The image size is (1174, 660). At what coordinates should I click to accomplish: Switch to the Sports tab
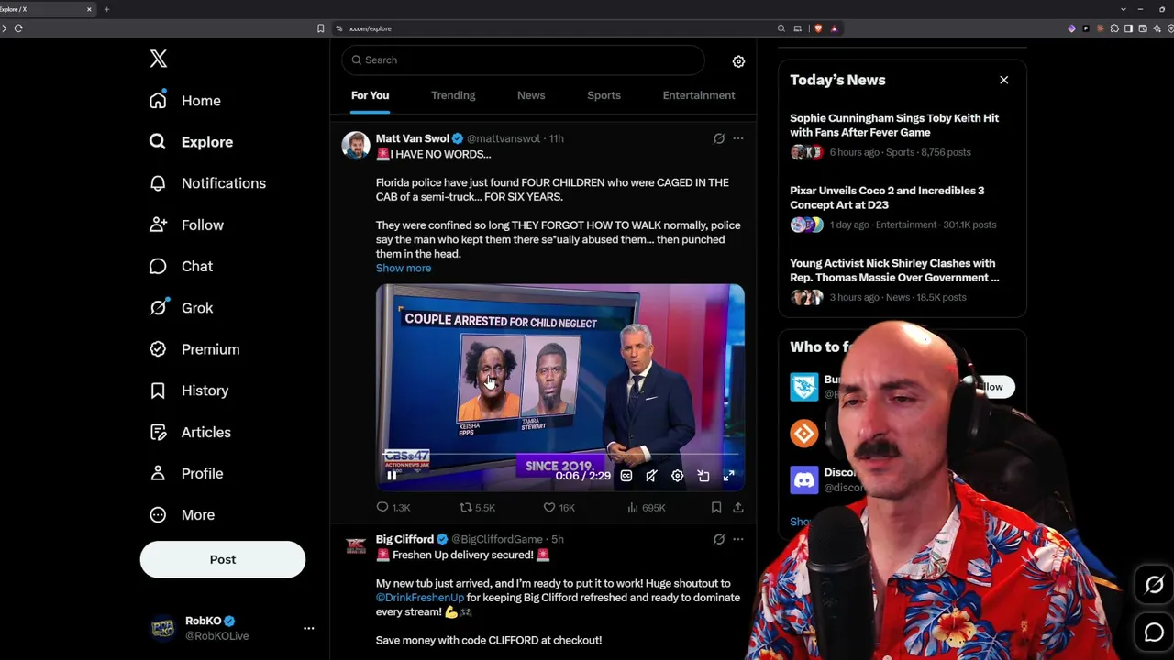(x=604, y=95)
